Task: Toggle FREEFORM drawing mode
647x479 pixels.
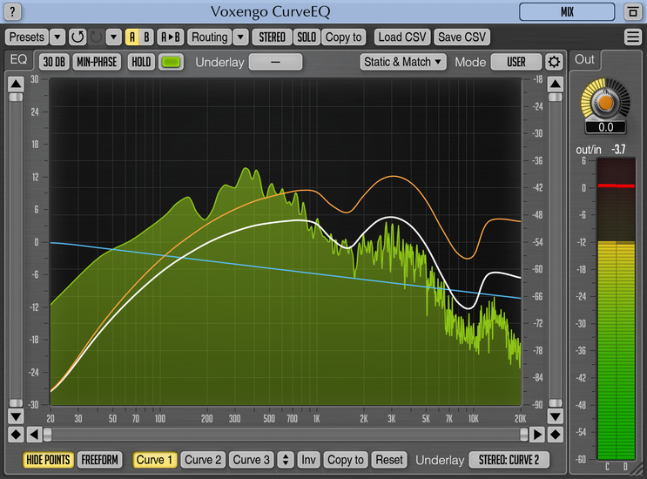Action: click(99, 460)
